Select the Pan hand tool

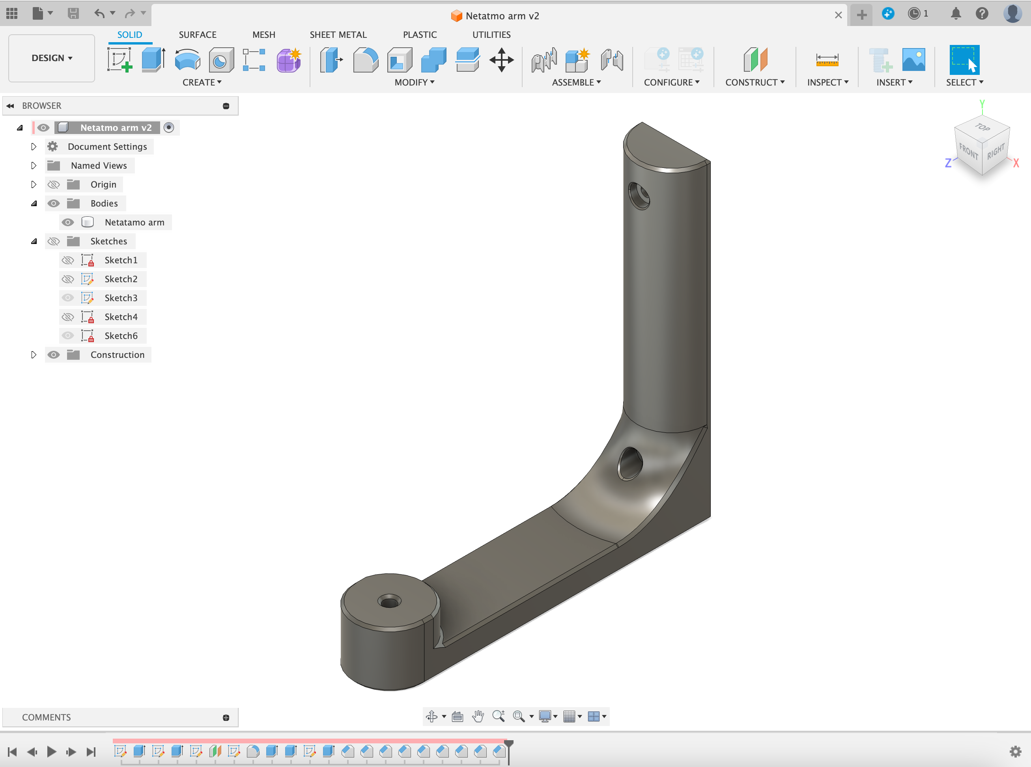tap(478, 717)
